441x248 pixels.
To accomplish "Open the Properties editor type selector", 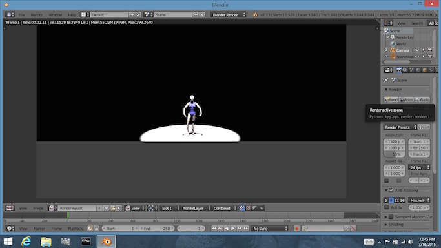I will click(x=389, y=70).
